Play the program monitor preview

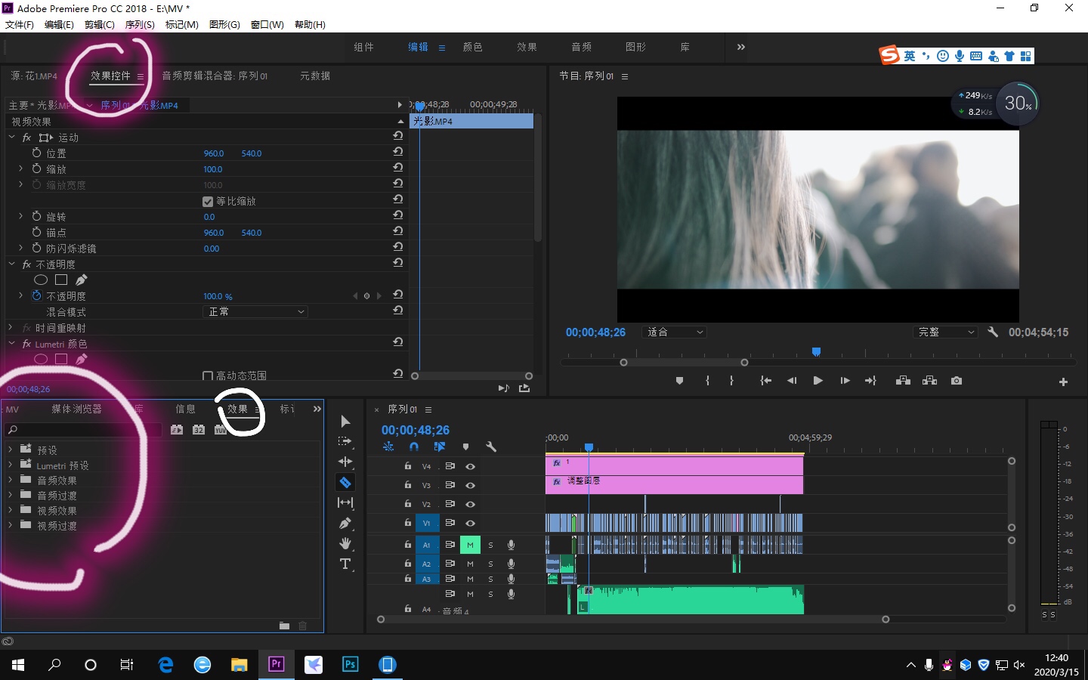[x=818, y=381]
